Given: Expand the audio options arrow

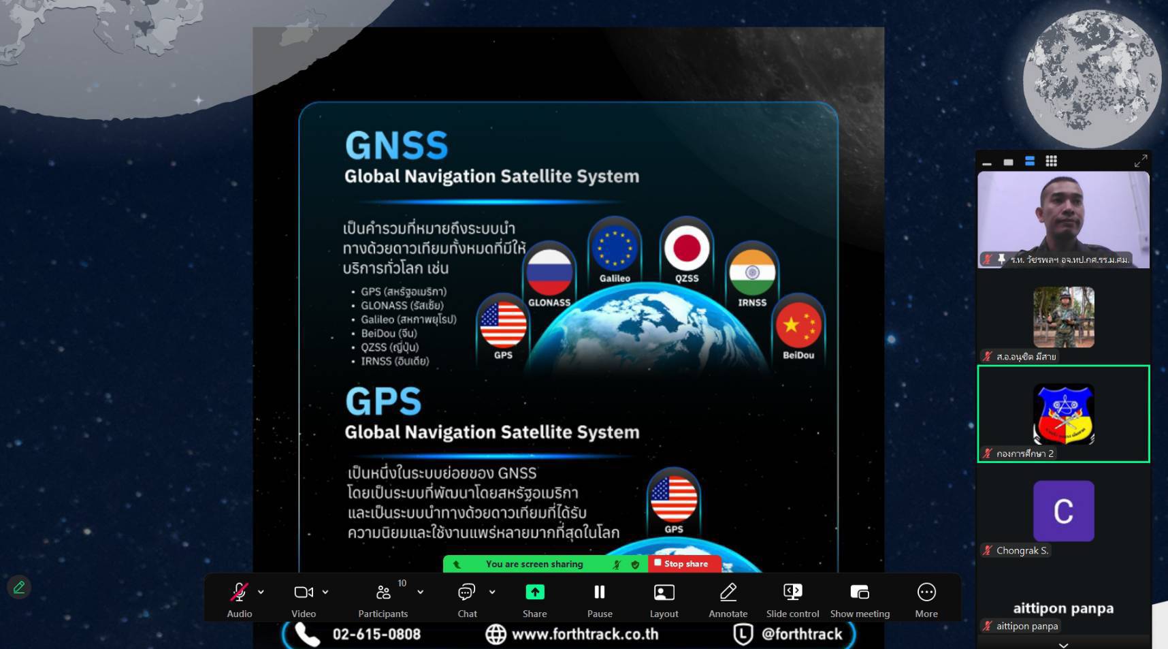Looking at the screenshot, I should [x=261, y=592].
